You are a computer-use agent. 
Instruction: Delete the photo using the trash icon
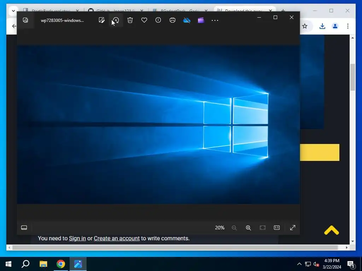point(130,20)
